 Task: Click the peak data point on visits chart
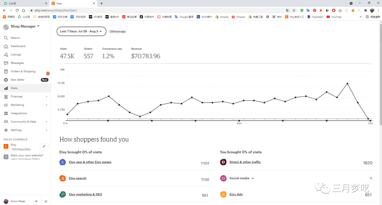(x=347, y=84)
